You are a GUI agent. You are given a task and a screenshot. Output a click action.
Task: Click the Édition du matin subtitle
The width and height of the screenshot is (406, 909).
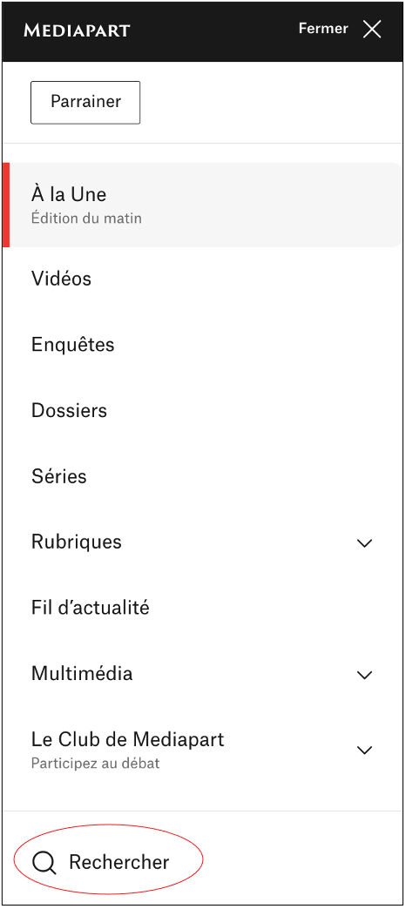86,219
